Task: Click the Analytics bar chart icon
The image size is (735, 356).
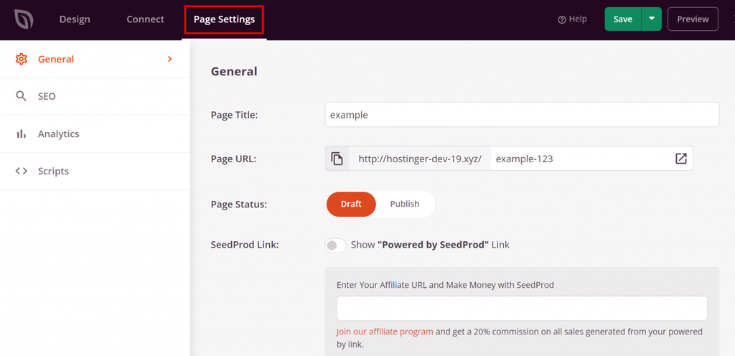Action: coord(22,133)
